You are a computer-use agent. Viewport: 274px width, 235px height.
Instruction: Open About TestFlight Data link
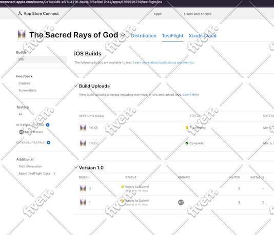pos(34,174)
